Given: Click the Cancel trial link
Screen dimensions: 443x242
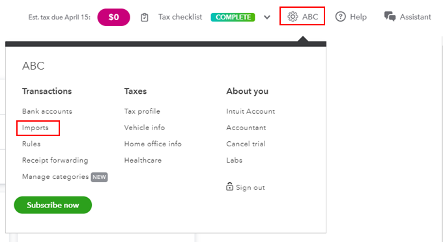Looking at the screenshot, I should click(x=246, y=144).
